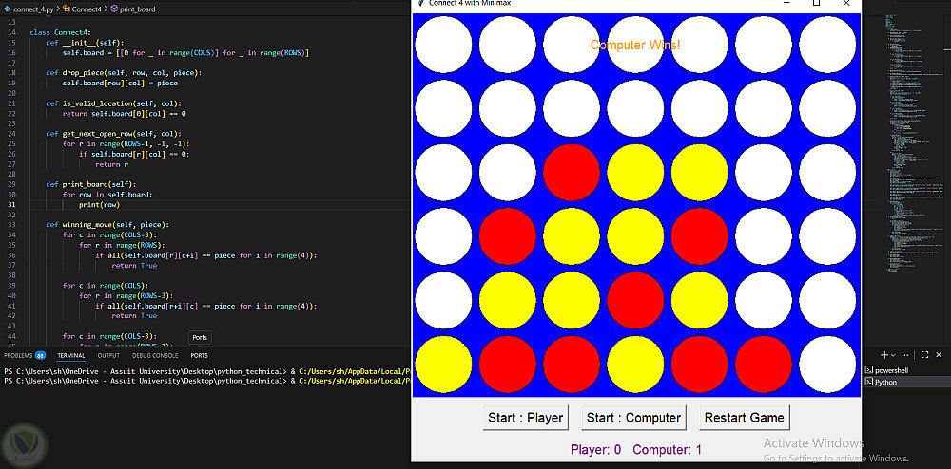Viewport: 951px width, 469px height.
Task: Close the terminal panel with the X icon
Action: click(939, 355)
